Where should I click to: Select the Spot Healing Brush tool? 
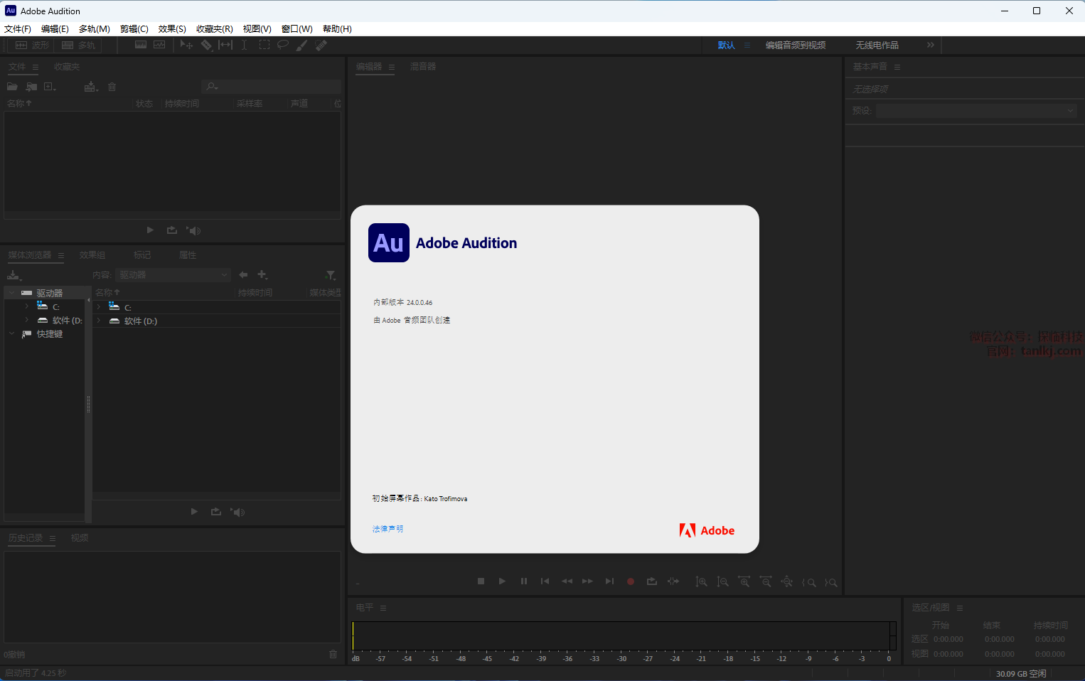pyautogui.click(x=321, y=45)
